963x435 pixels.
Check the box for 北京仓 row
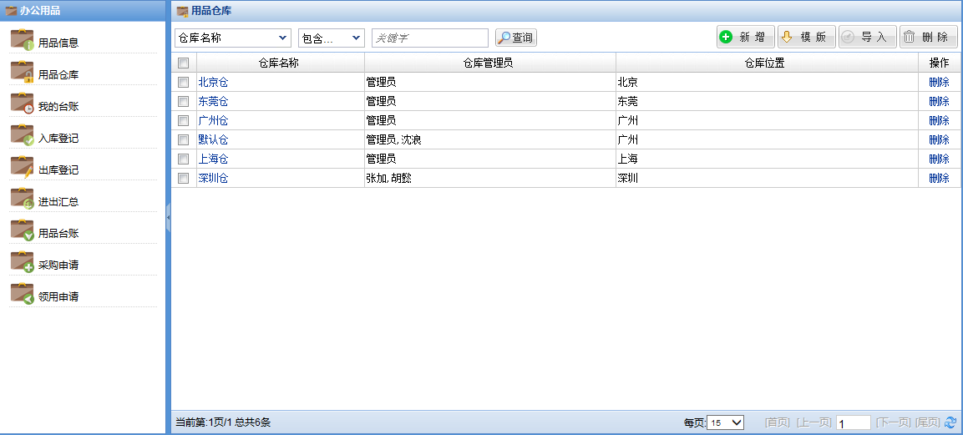[184, 82]
